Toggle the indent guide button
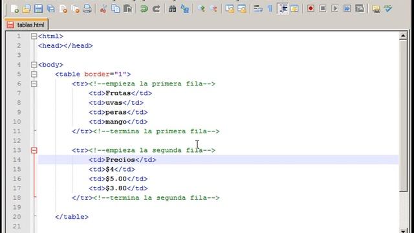This screenshot has height=233, width=414. pos(283,8)
